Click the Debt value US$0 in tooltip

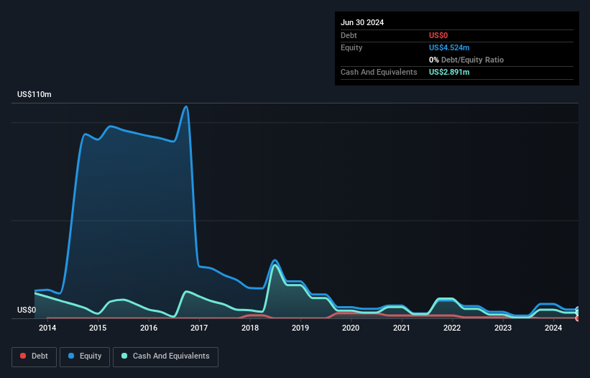[x=438, y=35]
